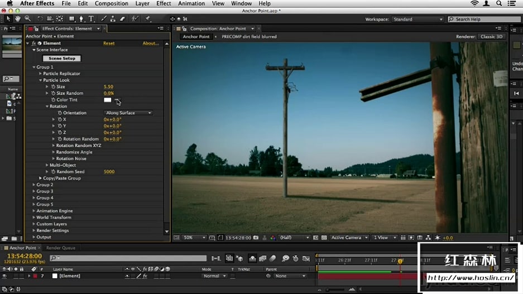Click the Reset link for Element
Image resolution: width=523 pixels, height=294 pixels.
tap(109, 44)
